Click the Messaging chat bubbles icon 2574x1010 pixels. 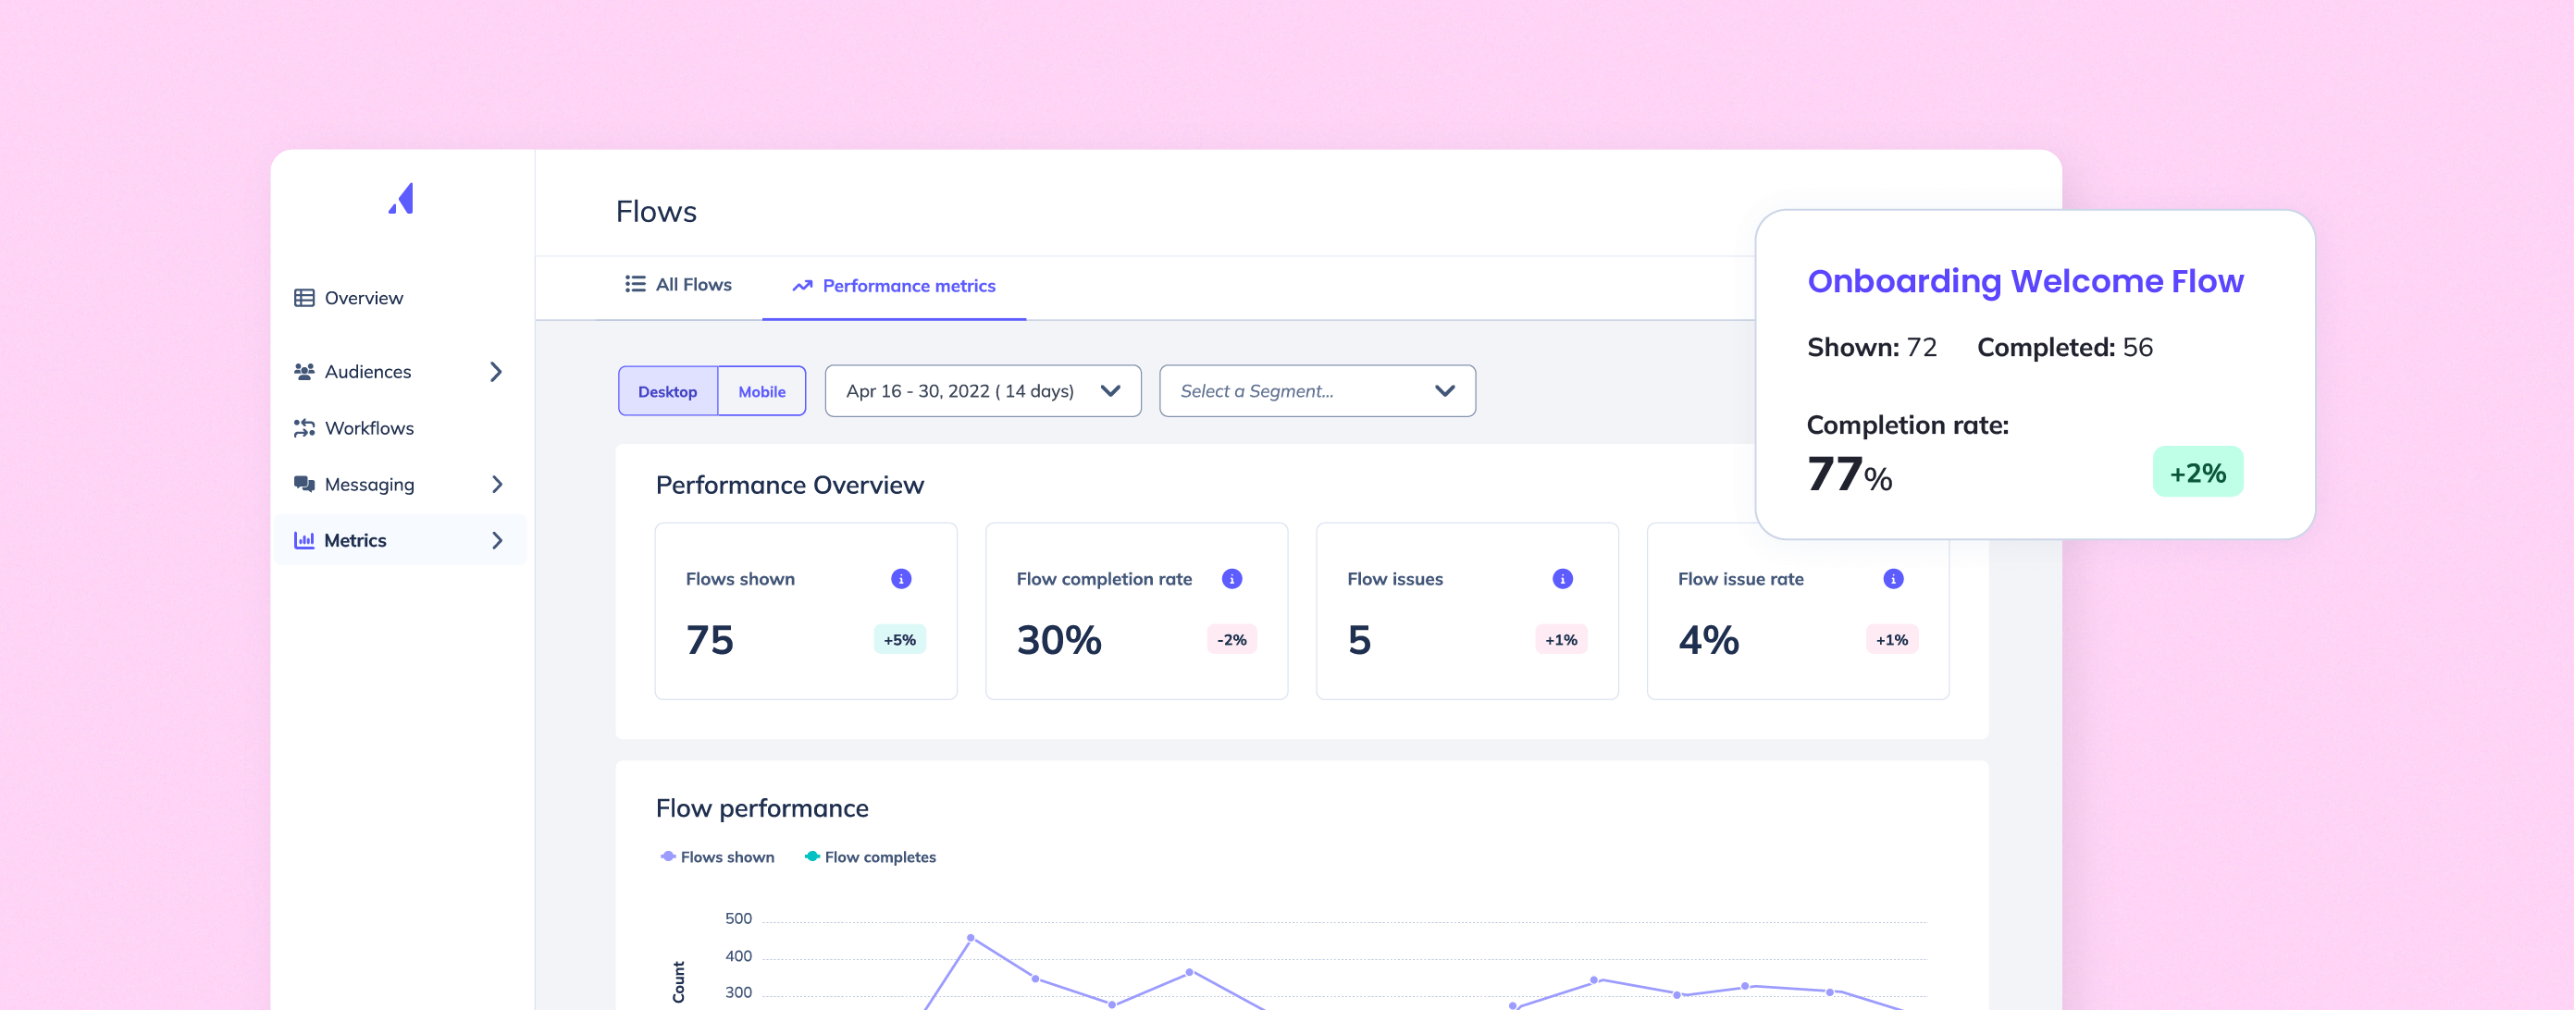(x=303, y=484)
